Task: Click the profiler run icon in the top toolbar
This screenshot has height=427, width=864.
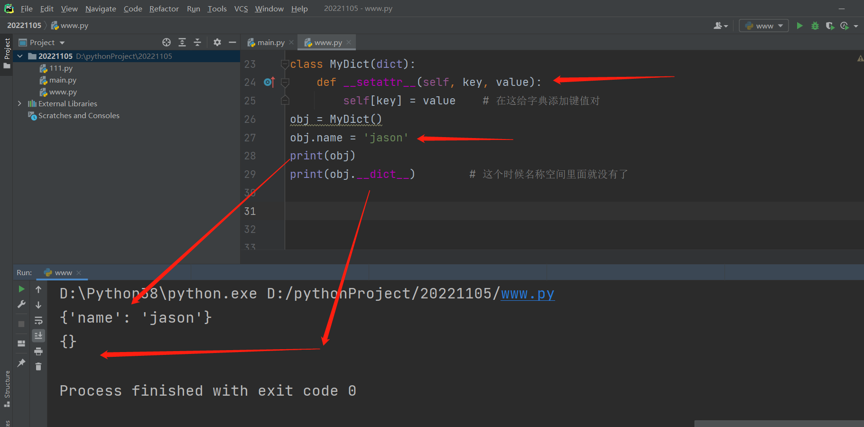Action: (x=845, y=26)
